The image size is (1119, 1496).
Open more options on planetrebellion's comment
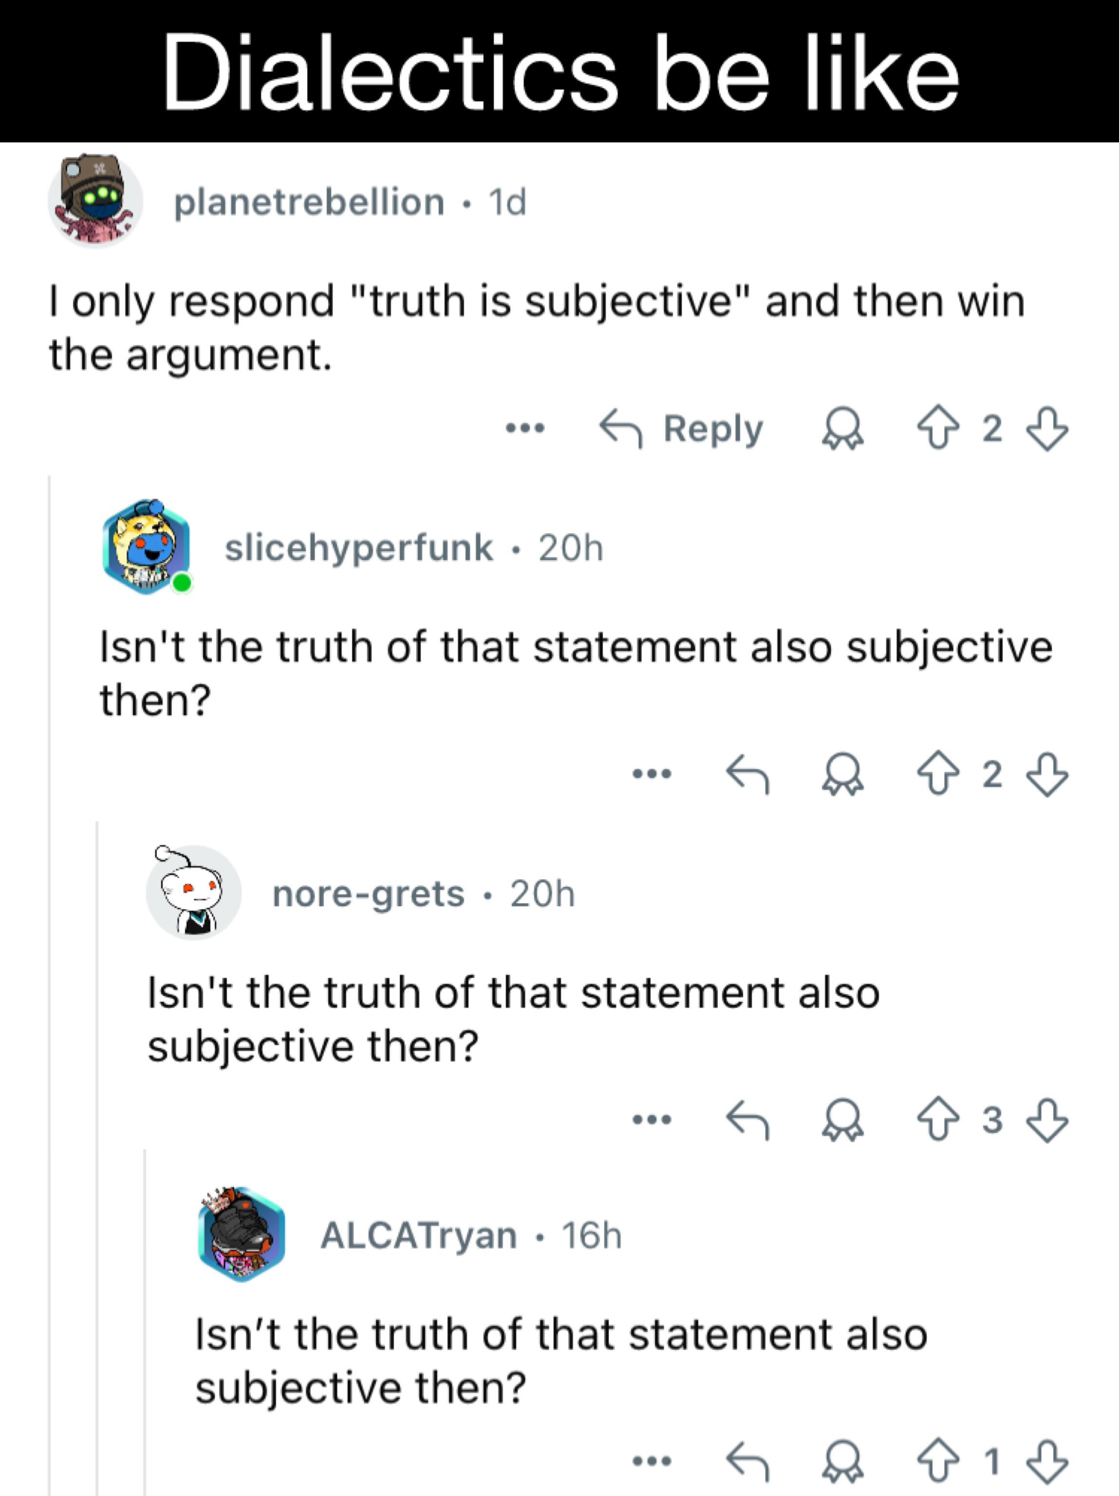tap(525, 428)
